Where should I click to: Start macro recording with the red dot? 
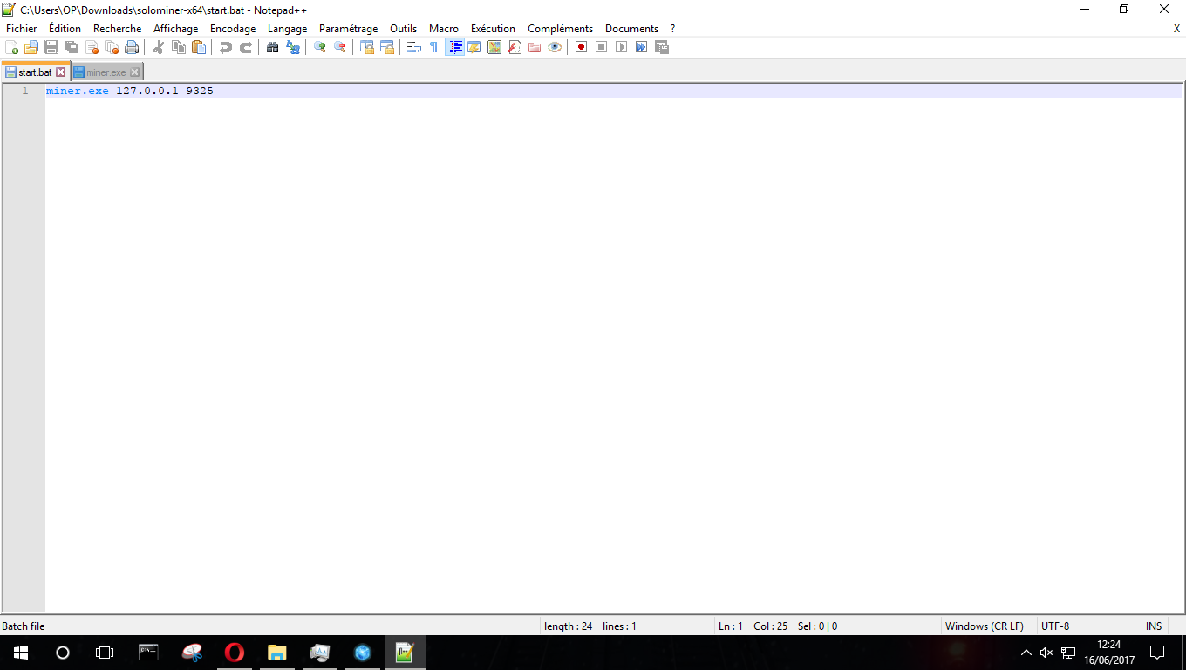pyautogui.click(x=581, y=47)
